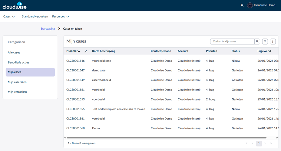Click the horizontal table scrollbar
Screen dimensions: 281x151
pos(166,137)
